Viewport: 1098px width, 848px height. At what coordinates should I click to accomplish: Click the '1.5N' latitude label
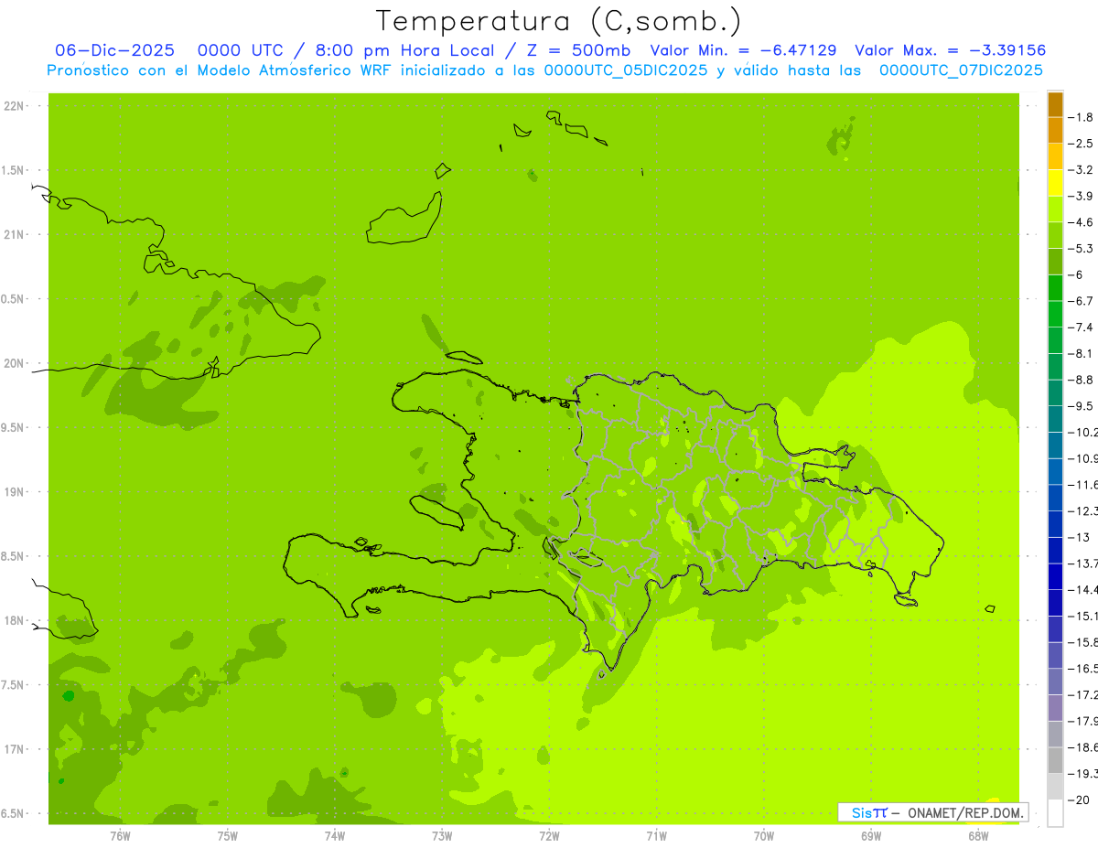[14, 171]
